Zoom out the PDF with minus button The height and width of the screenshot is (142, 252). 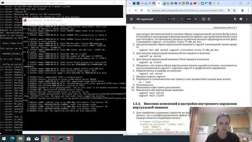coord(182,19)
